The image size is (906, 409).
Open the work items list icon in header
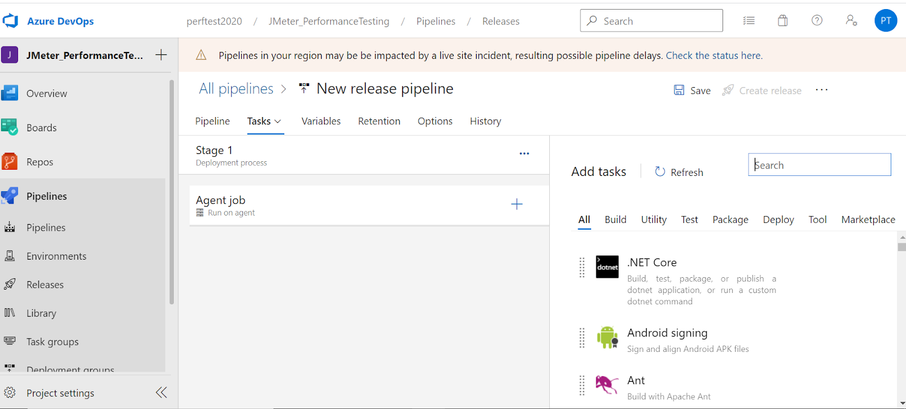(749, 21)
